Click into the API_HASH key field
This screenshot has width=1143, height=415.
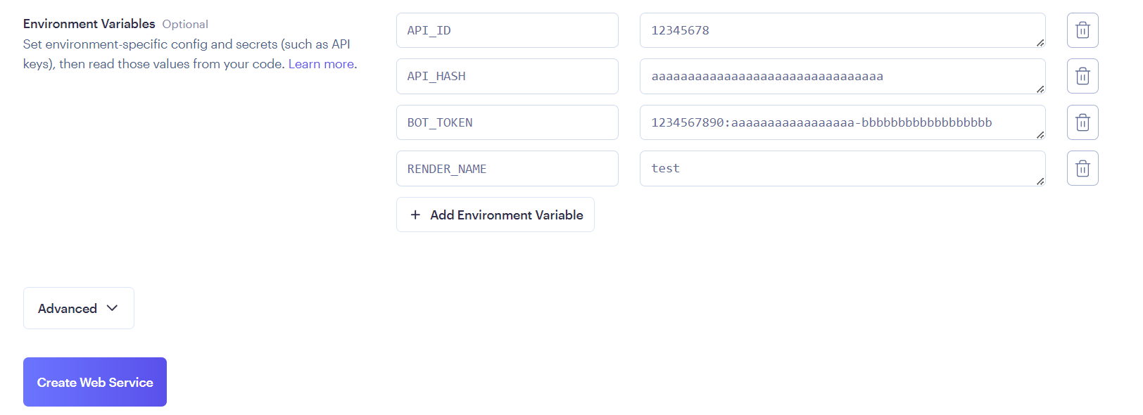[x=507, y=76]
